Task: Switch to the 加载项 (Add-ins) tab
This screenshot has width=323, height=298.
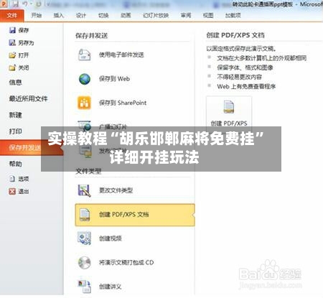Action: coord(233,15)
